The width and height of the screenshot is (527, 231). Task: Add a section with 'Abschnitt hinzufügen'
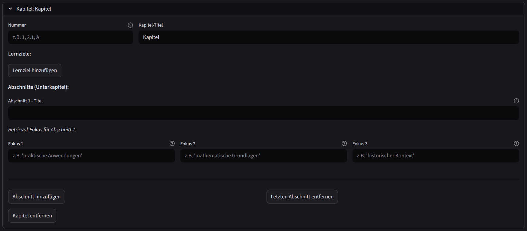pyautogui.click(x=36, y=197)
